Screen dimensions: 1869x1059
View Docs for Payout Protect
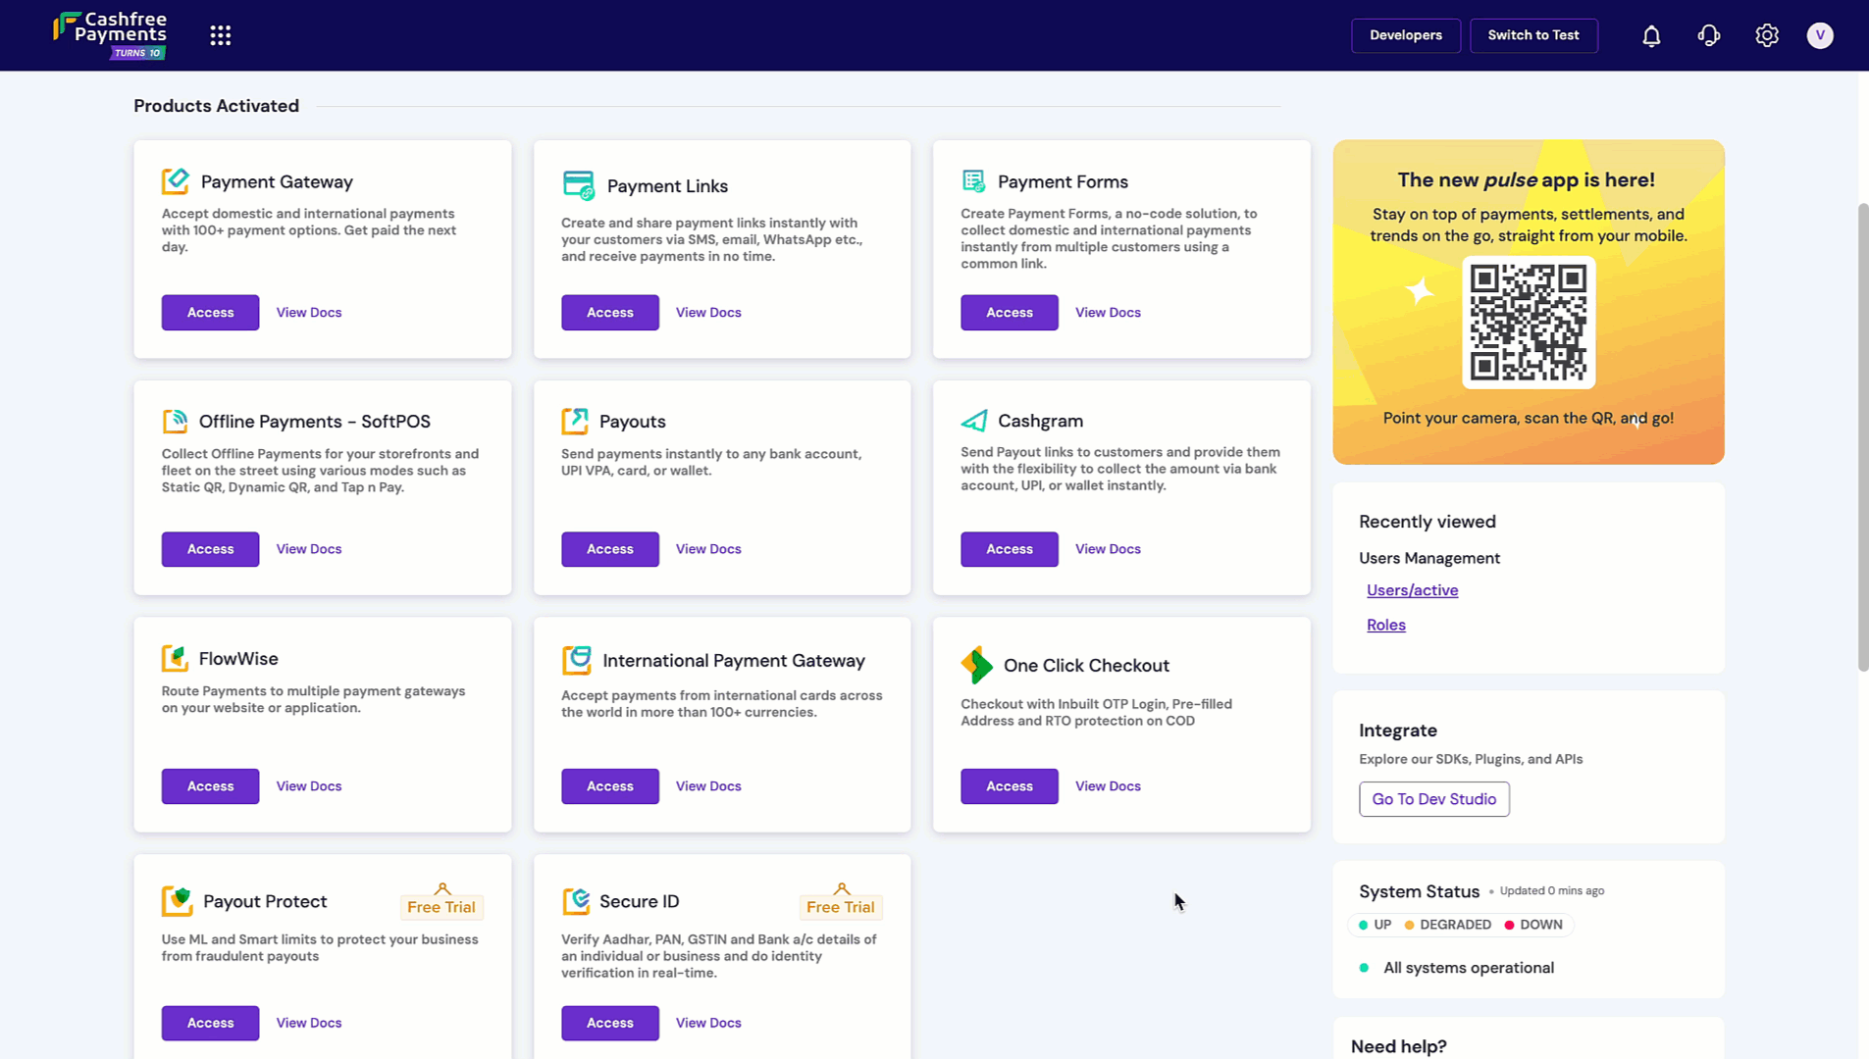coord(309,1023)
